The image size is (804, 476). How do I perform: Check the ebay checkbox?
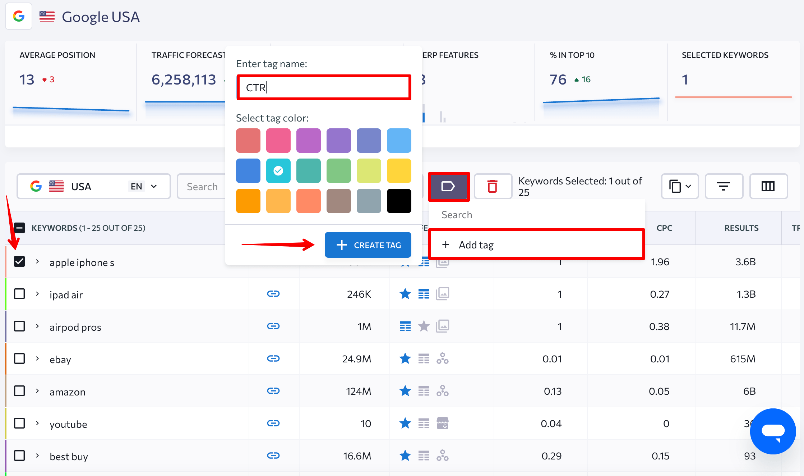19,358
